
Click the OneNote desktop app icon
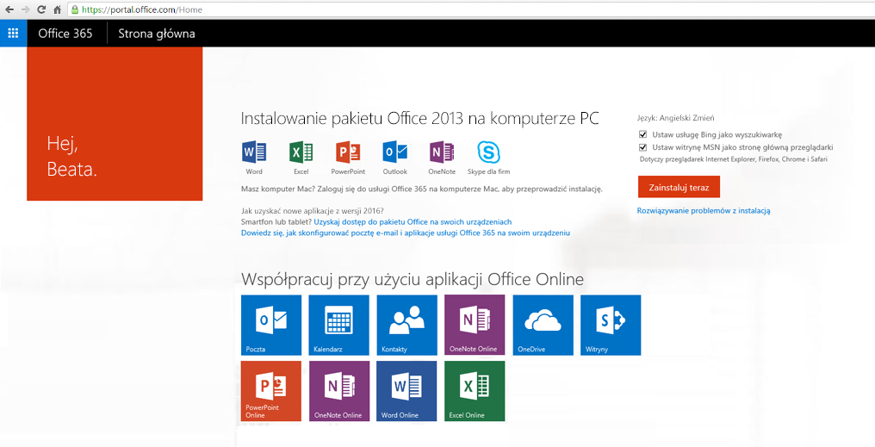point(442,152)
